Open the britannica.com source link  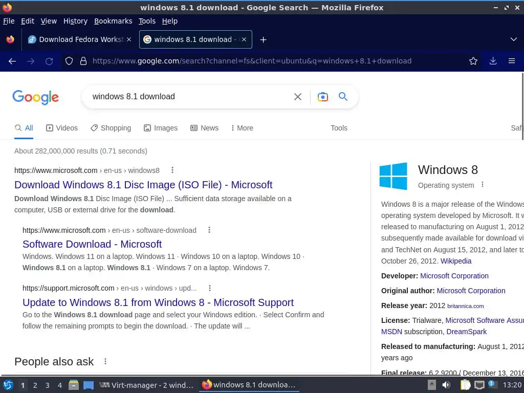click(x=466, y=306)
